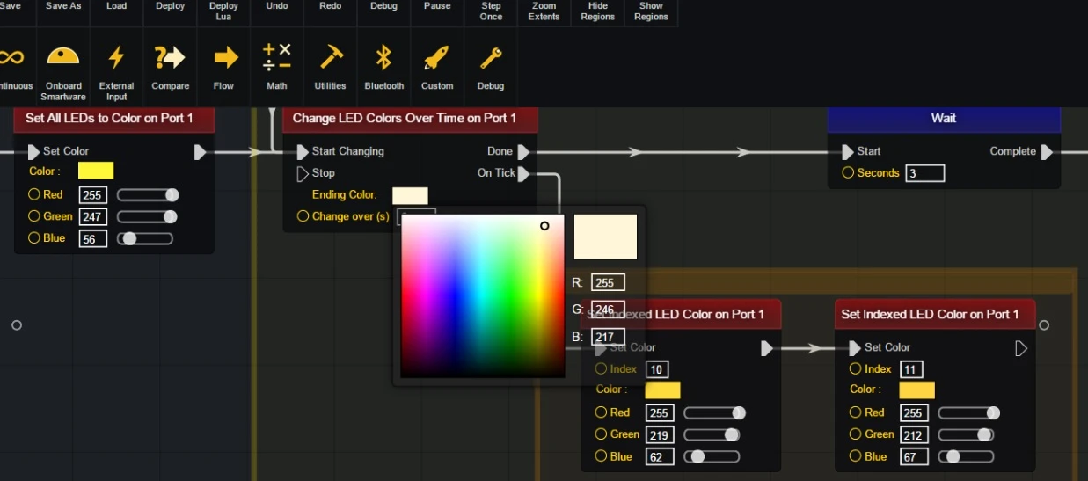1088x481 pixels.
Task: Click Green value field showing 247
Action: [93, 216]
